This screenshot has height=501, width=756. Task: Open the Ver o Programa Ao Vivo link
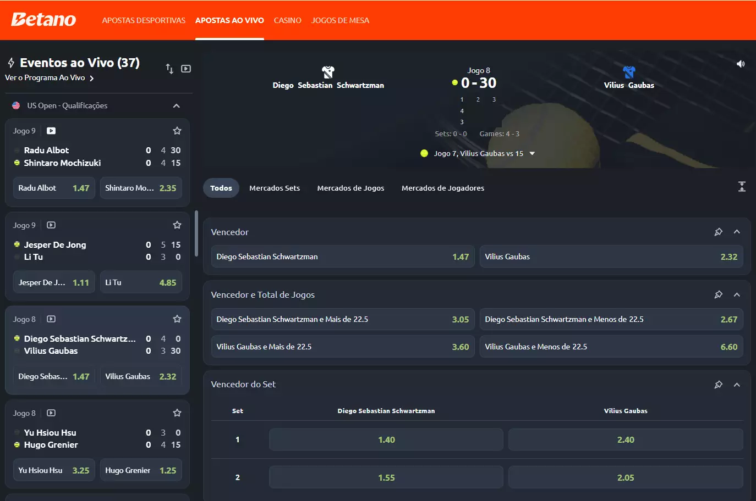point(50,78)
